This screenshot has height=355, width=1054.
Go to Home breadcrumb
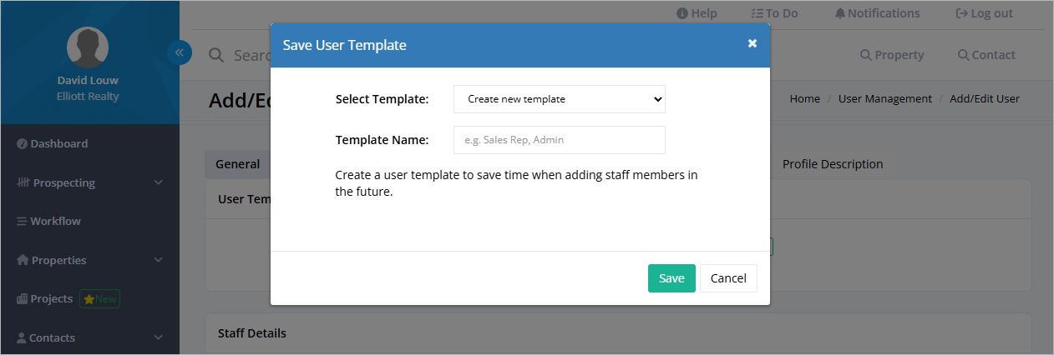(x=804, y=98)
